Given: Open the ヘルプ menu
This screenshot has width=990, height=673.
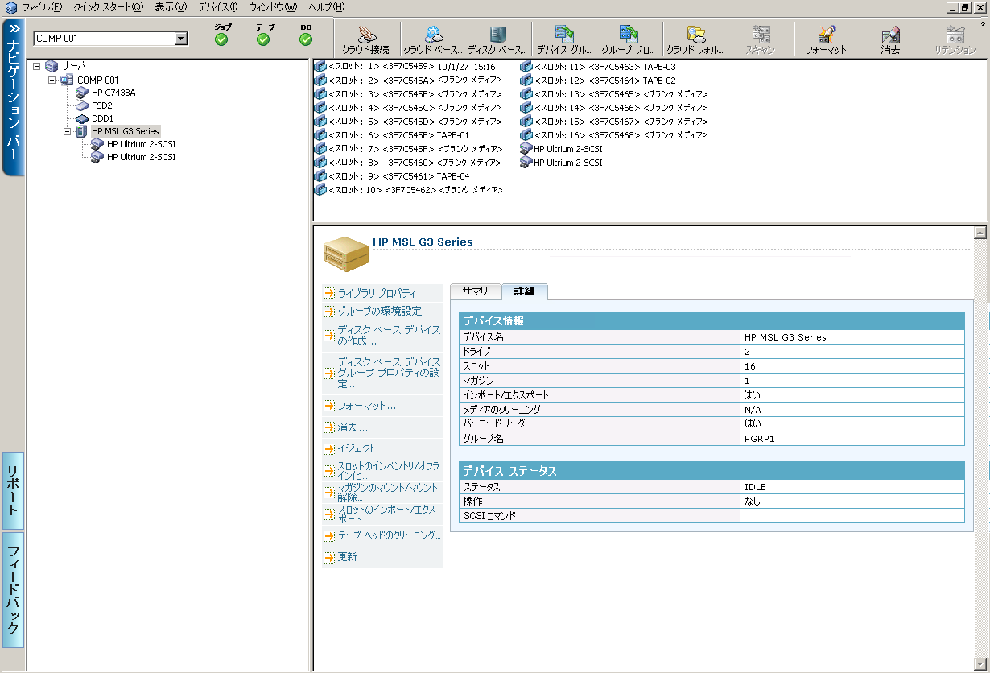Looking at the screenshot, I should [x=326, y=7].
